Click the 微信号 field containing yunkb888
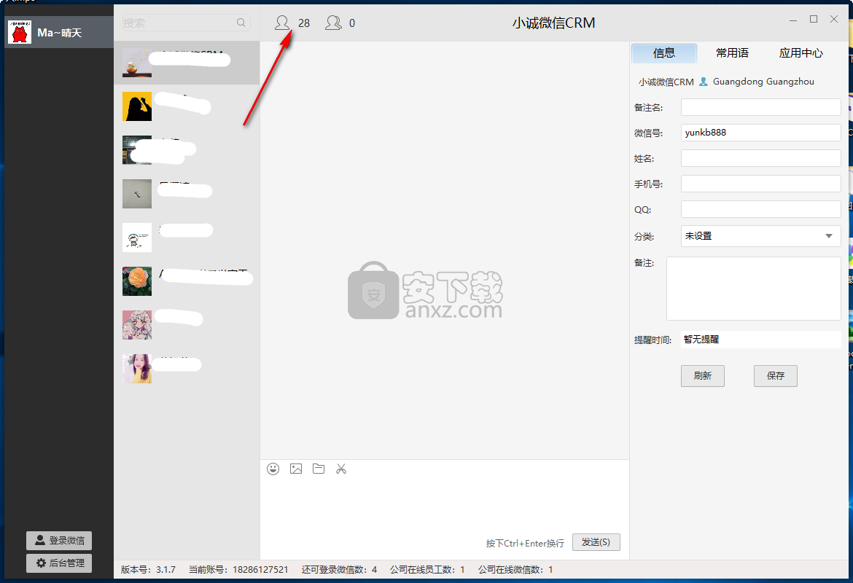The width and height of the screenshot is (853, 583). pyautogui.click(x=760, y=133)
